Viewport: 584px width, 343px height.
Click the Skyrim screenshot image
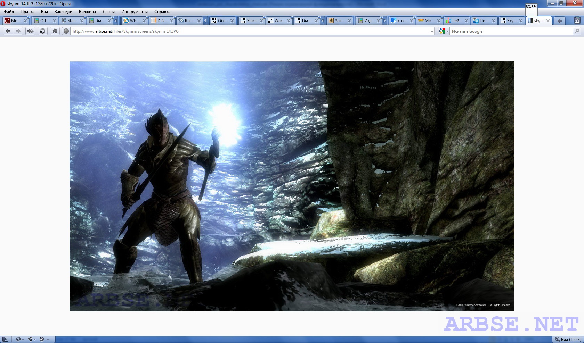[x=292, y=186]
